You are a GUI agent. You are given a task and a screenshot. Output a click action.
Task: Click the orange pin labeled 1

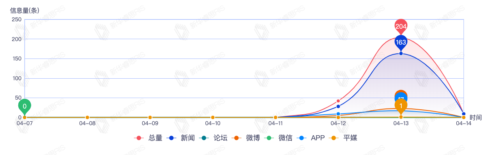coord(401,105)
